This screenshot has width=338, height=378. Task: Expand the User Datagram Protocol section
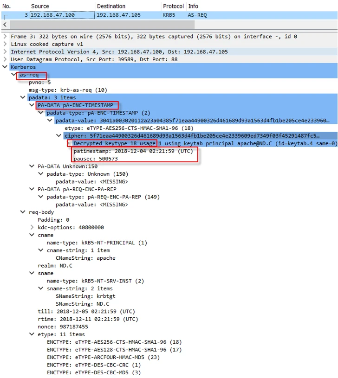click(x=5, y=59)
